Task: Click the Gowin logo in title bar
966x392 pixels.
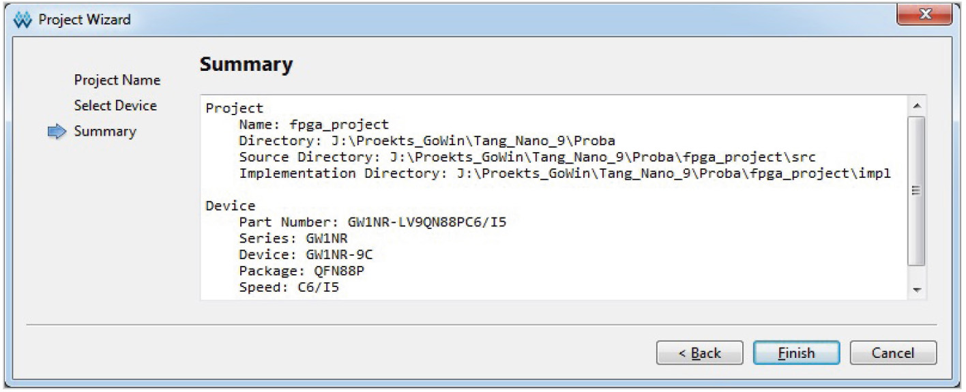Action: pyautogui.click(x=23, y=19)
